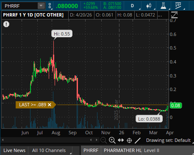Click the O: 0.061 open value
Image resolution: width=194 pixels, height=155 pixels.
pyautogui.click(x=105, y=15)
